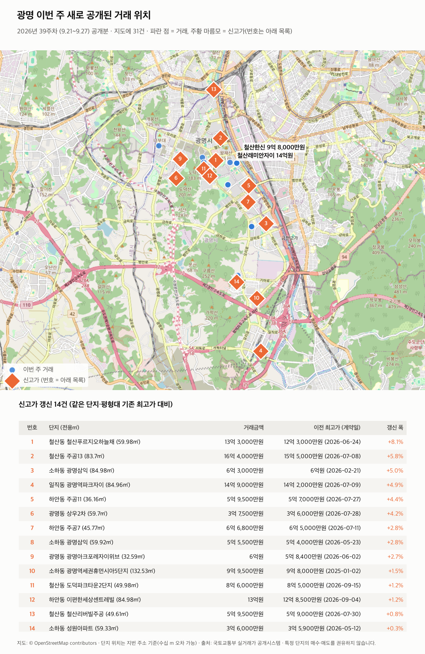Click map diamond marker 10
The image size is (425, 654).
coord(256,298)
